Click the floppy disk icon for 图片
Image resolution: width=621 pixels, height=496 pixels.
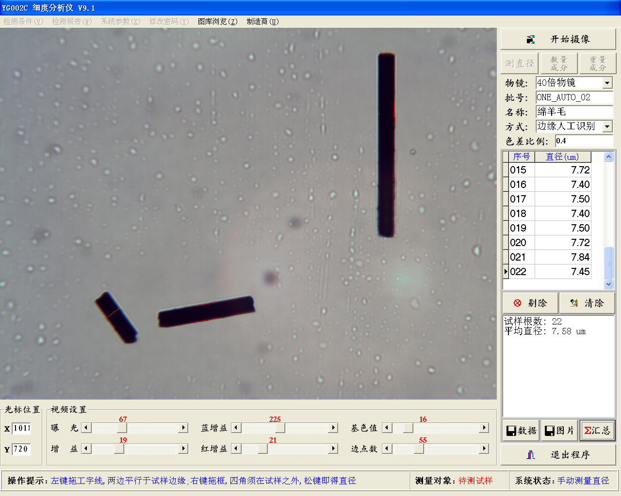point(550,431)
